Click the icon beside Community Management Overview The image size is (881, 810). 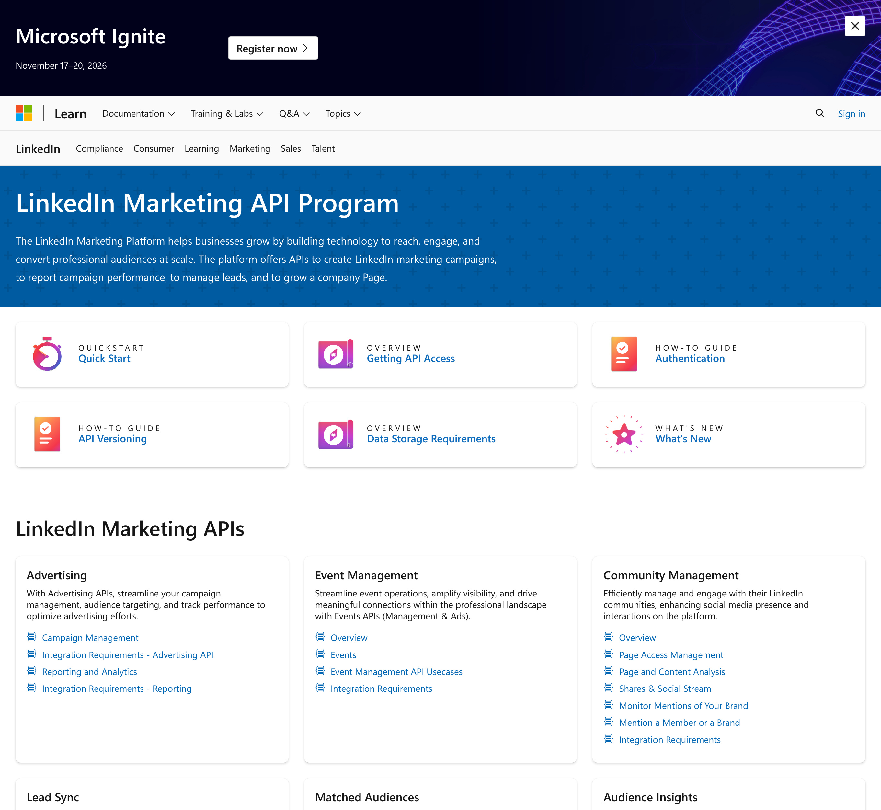click(x=609, y=637)
